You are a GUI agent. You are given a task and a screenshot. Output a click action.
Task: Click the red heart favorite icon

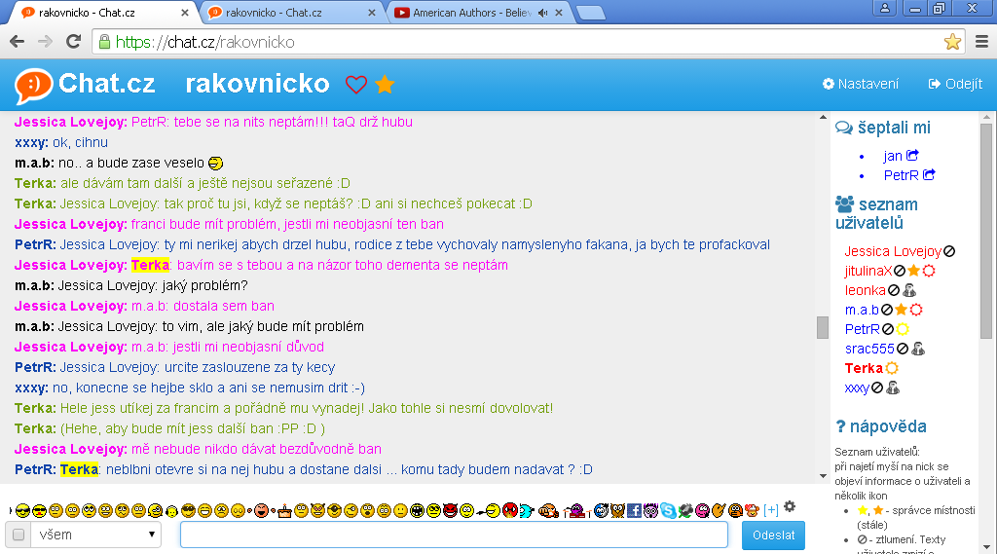[356, 85]
